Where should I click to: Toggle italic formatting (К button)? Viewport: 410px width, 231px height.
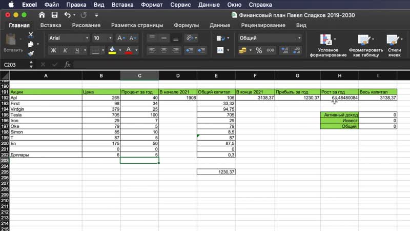point(65,50)
